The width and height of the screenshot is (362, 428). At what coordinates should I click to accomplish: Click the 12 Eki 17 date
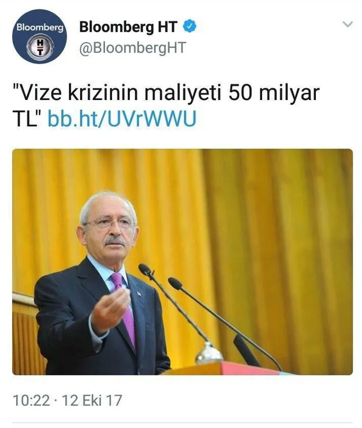pyautogui.click(x=92, y=401)
